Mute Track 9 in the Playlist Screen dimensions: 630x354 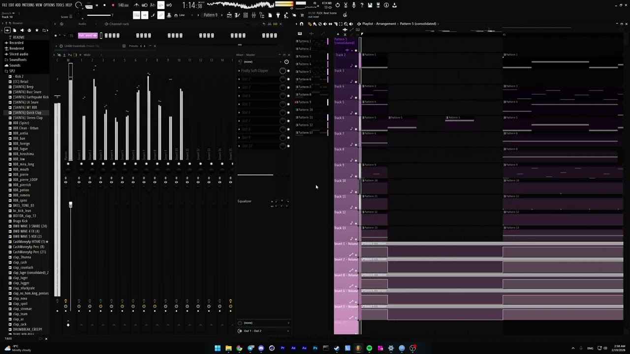[x=356, y=176]
